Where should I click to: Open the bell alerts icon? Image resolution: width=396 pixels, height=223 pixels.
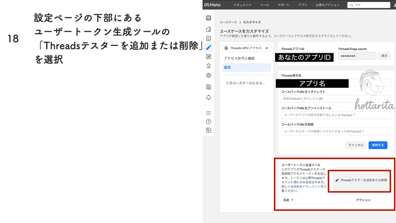tap(208, 97)
